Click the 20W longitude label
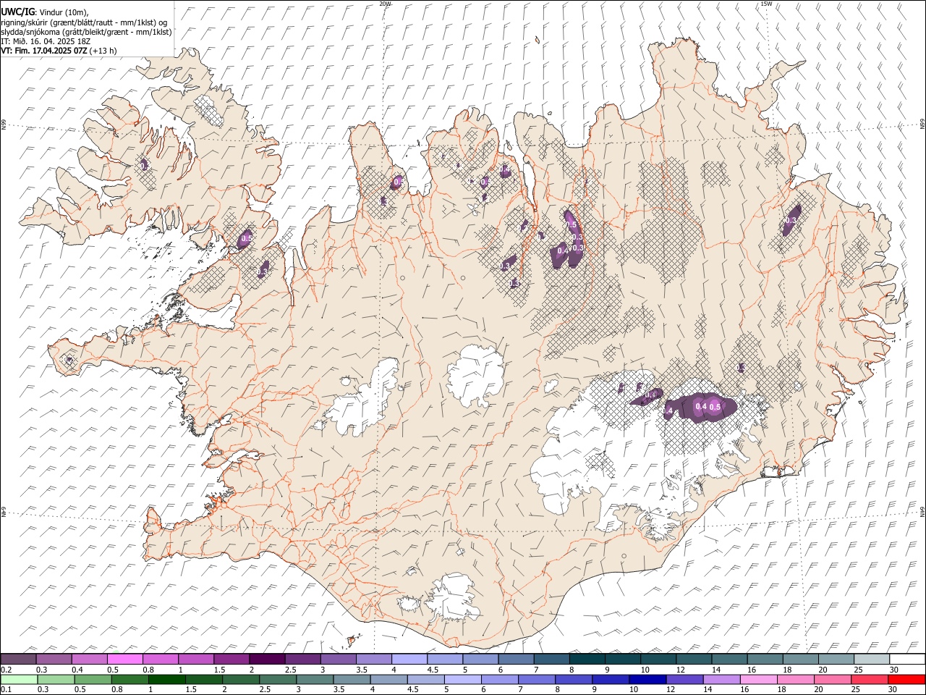 pos(385,4)
